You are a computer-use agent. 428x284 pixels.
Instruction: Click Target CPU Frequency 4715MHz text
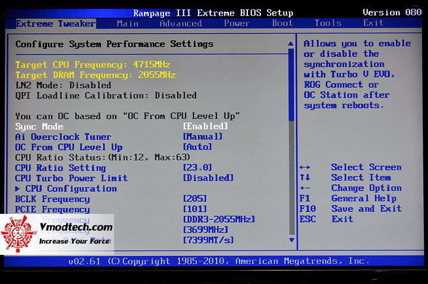click(x=93, y=65)
